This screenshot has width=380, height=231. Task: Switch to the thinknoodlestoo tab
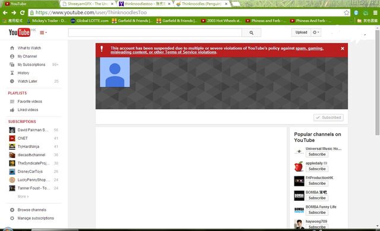point(145,4)
